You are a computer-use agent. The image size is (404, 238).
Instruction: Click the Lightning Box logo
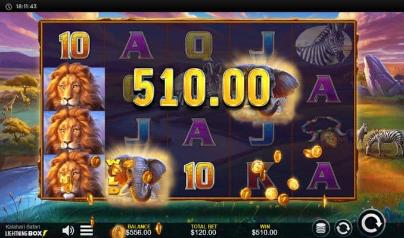coord(26,233)
